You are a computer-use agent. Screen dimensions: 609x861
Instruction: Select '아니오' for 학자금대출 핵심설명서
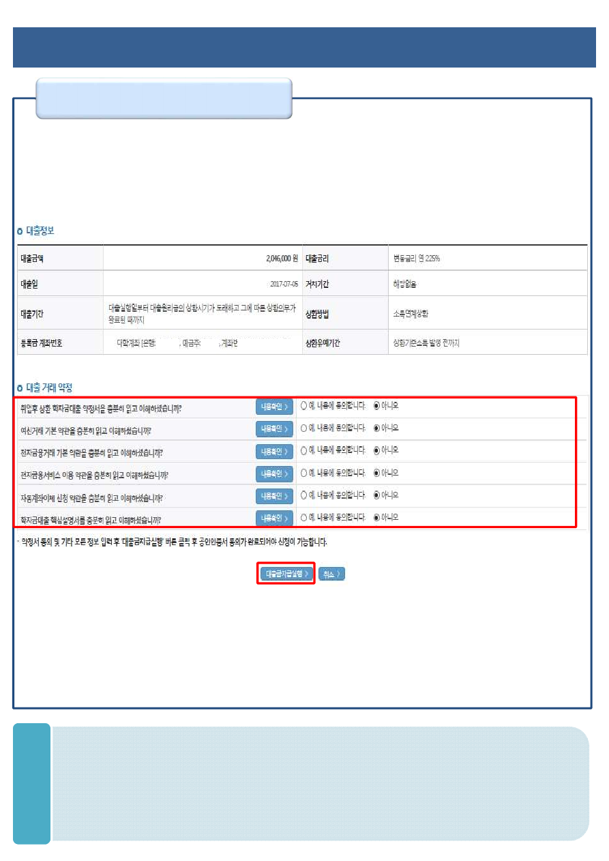tap(377, 518)
